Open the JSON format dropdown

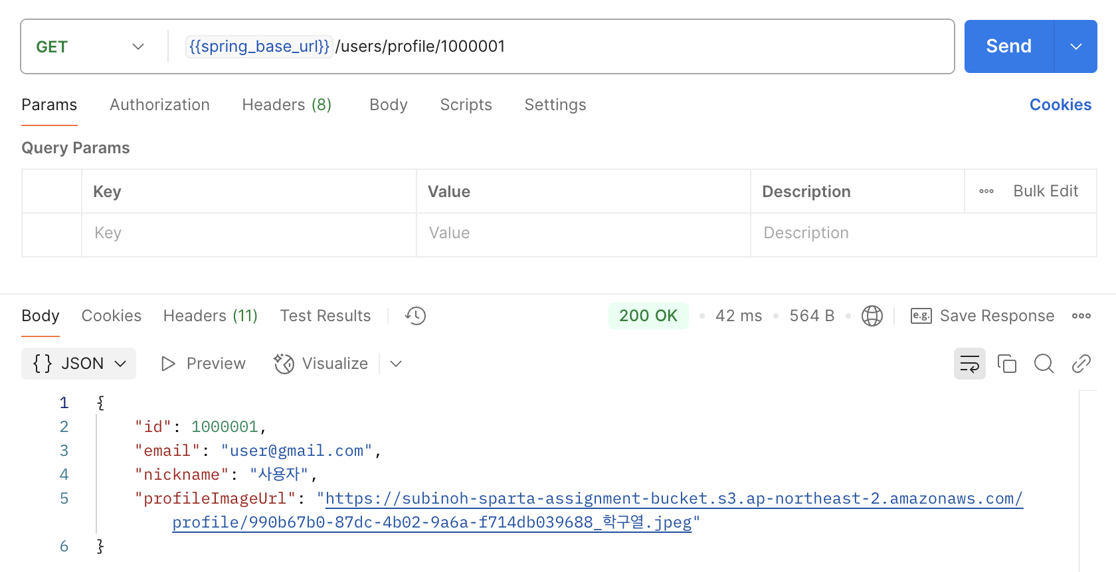click(x=78, y=364)
